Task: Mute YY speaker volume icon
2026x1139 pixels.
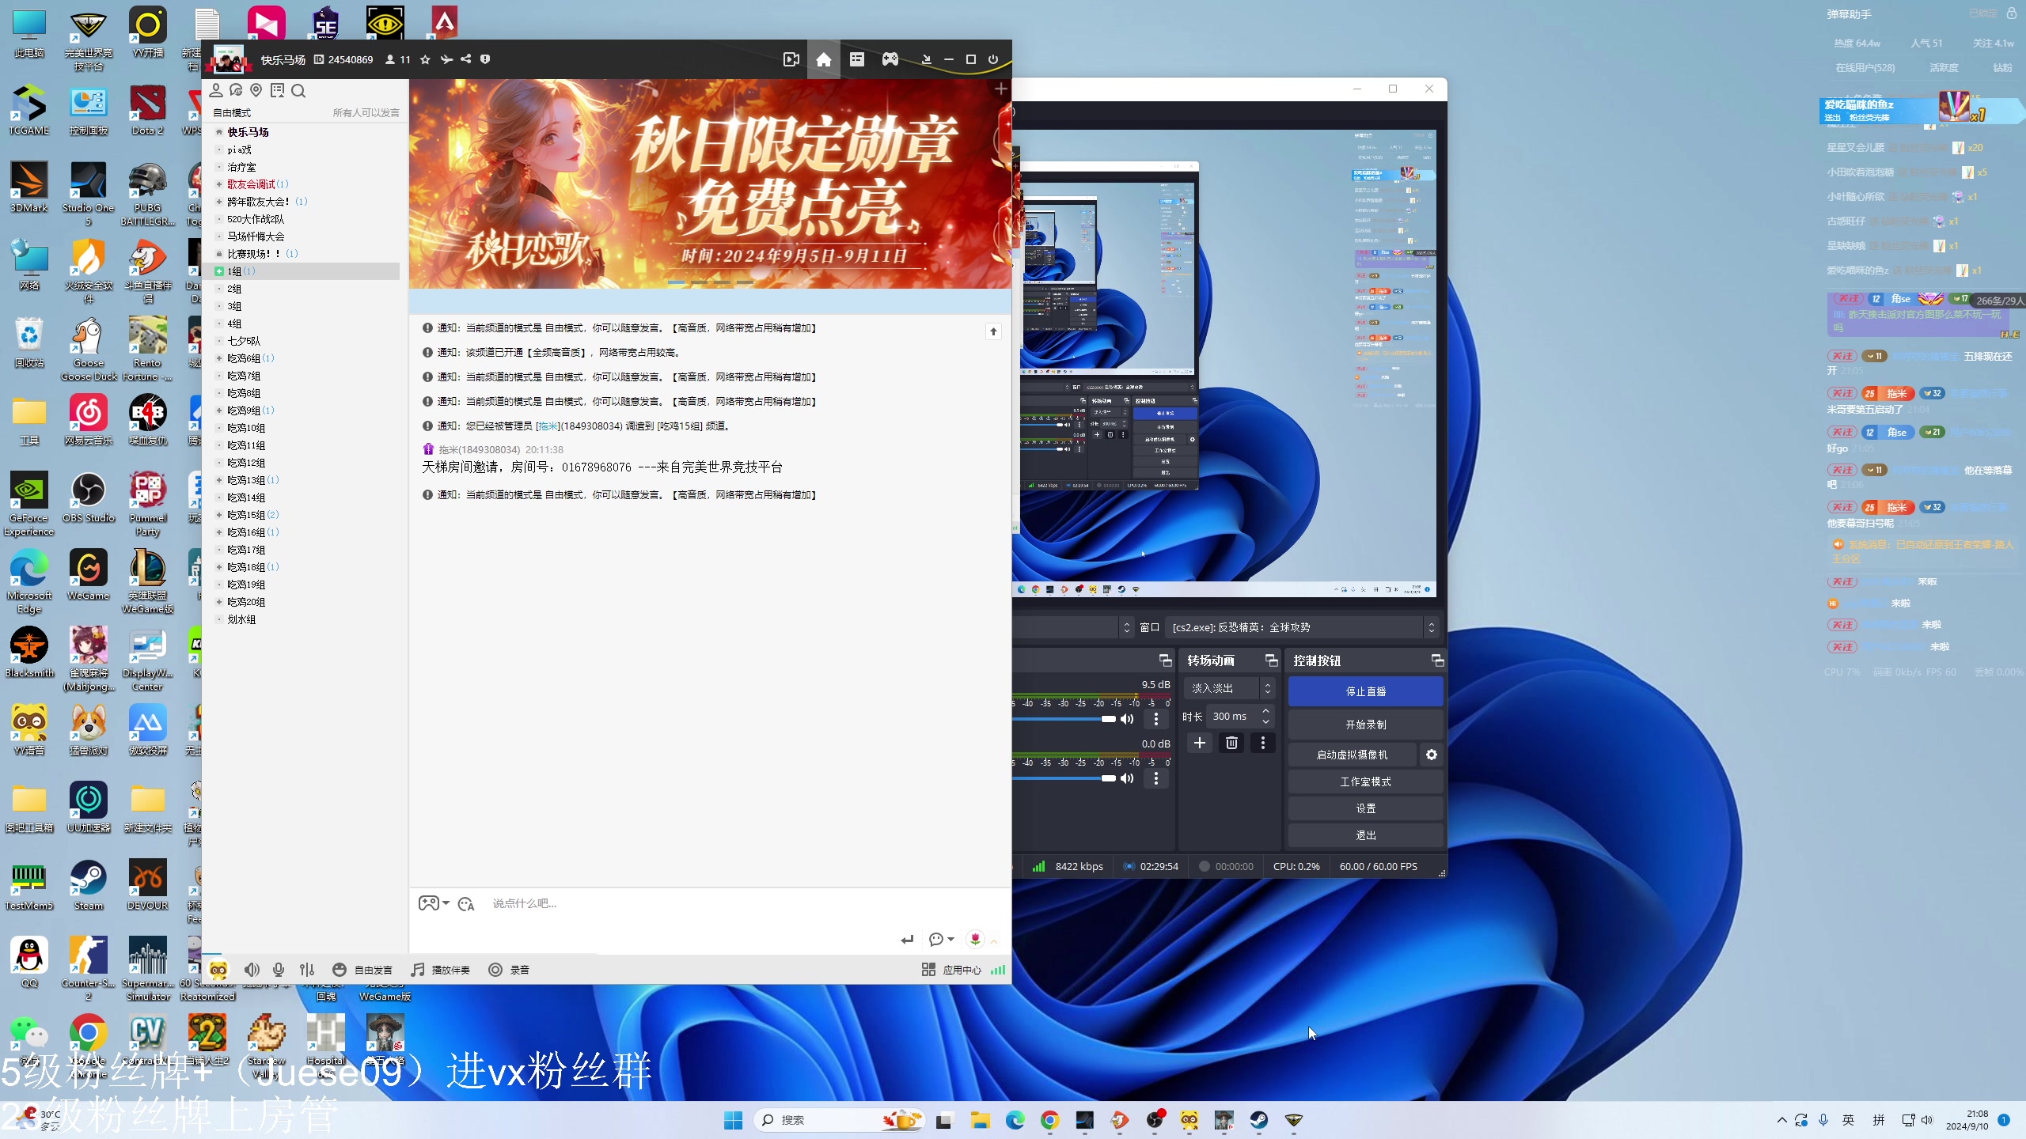Action: (252, 970)
